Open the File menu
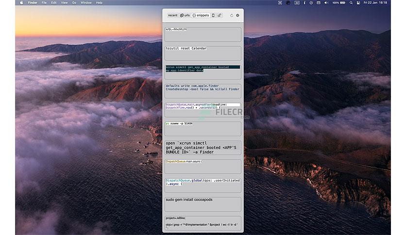Screen dimensions: 406x235 click(44, 2)
